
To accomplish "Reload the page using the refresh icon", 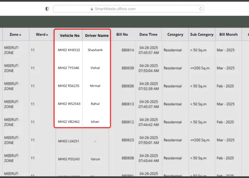I will (x=201, y=9).
